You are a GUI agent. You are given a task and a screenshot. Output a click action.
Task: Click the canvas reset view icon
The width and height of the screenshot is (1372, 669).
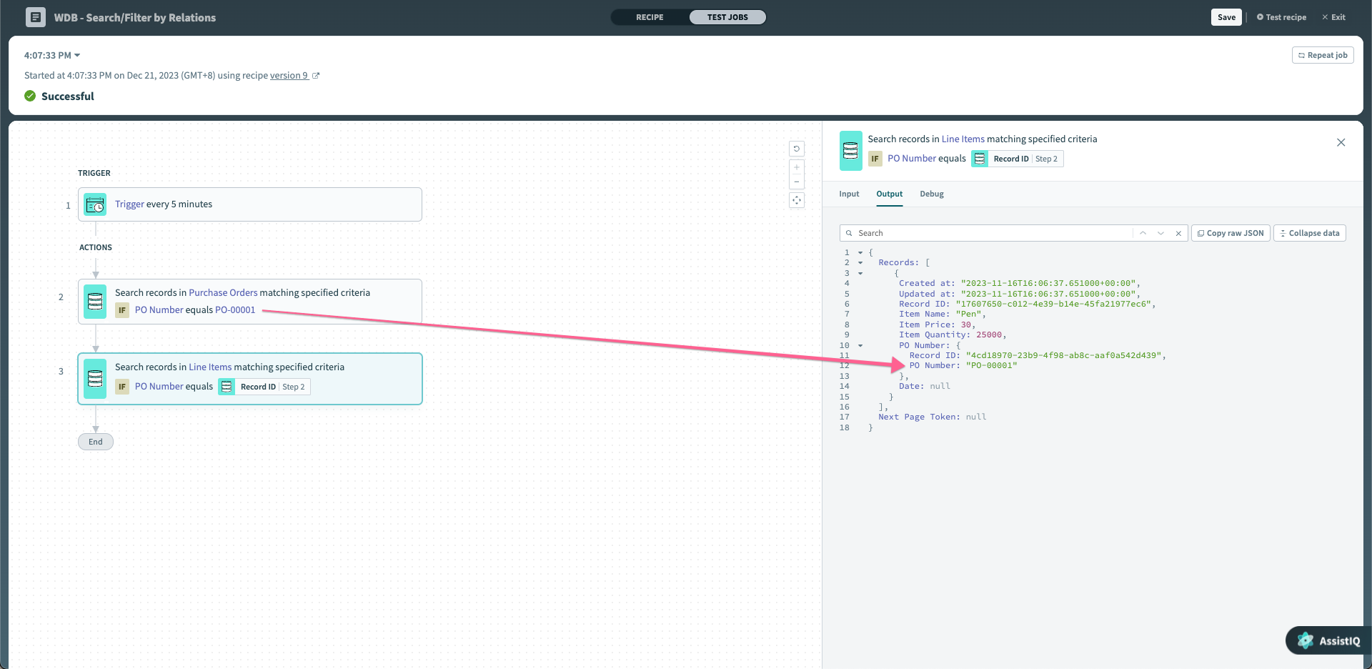click(x=796, y=149)
